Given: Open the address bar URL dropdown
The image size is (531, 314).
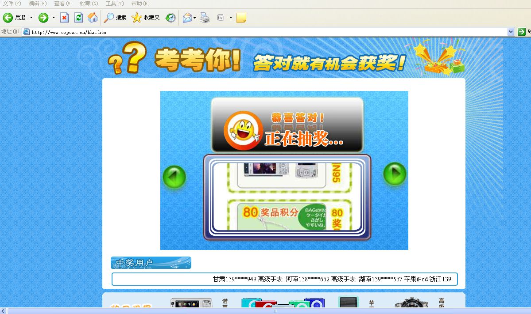Looking at the screenshot, I should (510, 31).
